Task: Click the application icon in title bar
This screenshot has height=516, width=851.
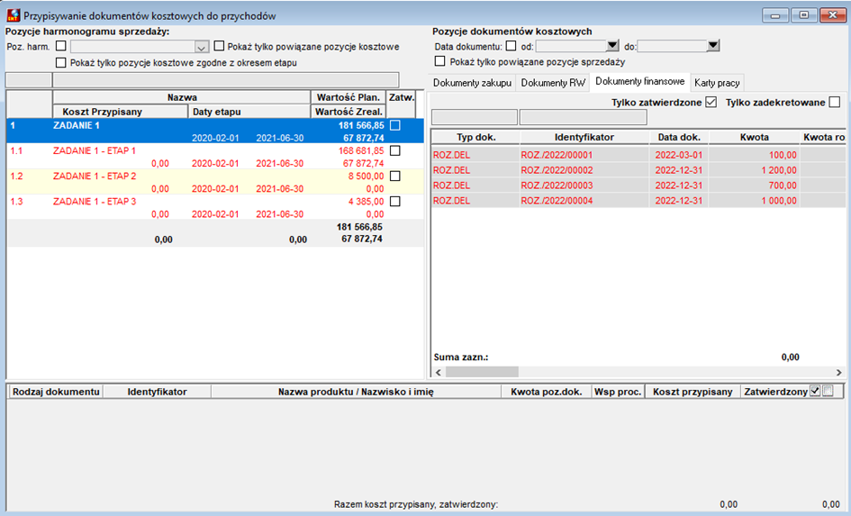Action: (13, 15)
